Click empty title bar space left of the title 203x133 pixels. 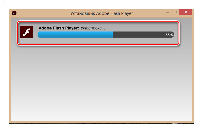(43, 13)
